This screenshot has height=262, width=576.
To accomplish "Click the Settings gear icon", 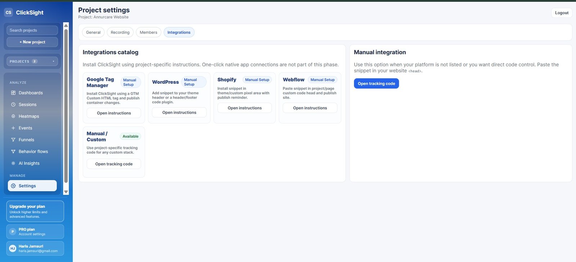I will tap(13, 186).
